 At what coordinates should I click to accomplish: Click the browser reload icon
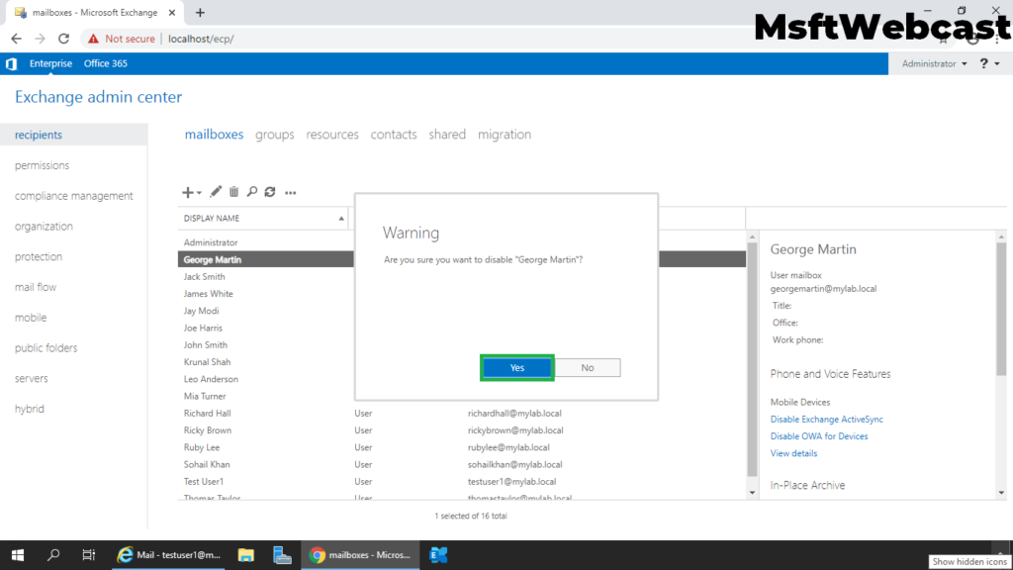click(x=63, y=39)
